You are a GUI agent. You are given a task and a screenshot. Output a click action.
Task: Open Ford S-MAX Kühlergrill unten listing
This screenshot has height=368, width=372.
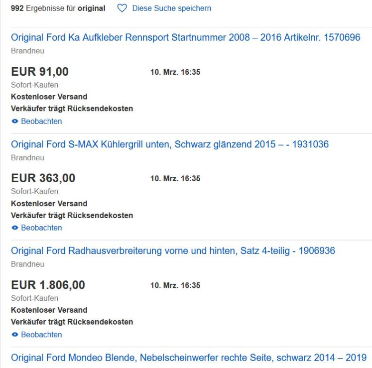click(x=170, y=144)
